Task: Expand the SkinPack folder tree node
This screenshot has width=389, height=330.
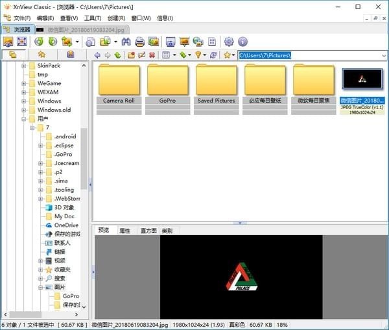Action: pos(24,66)
